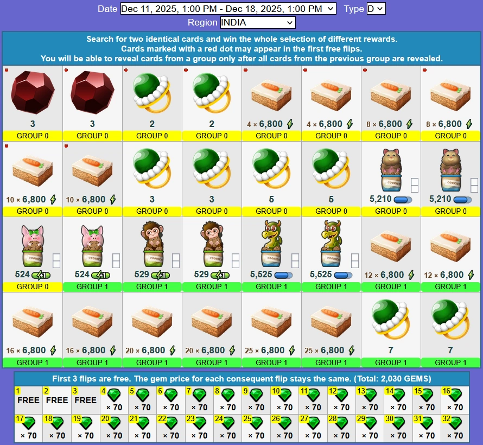Pick the left dragon cookie jar 5,525
Image resolution: width=483 pixels, height=445 pixels.
click(271, 255)
